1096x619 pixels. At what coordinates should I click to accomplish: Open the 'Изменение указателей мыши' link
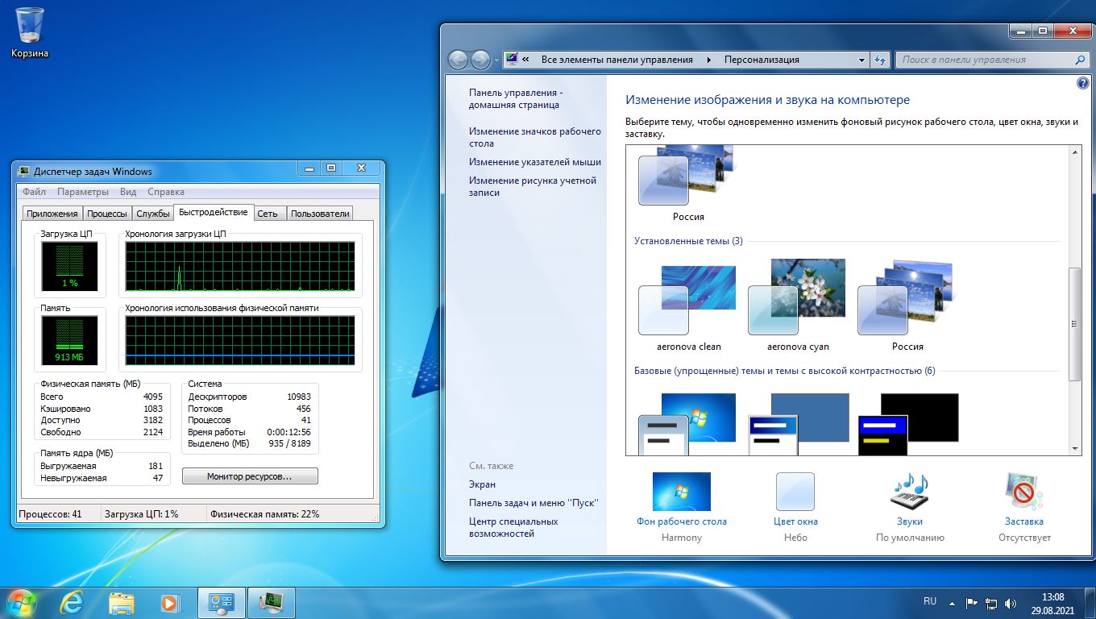tap(535, 162)
